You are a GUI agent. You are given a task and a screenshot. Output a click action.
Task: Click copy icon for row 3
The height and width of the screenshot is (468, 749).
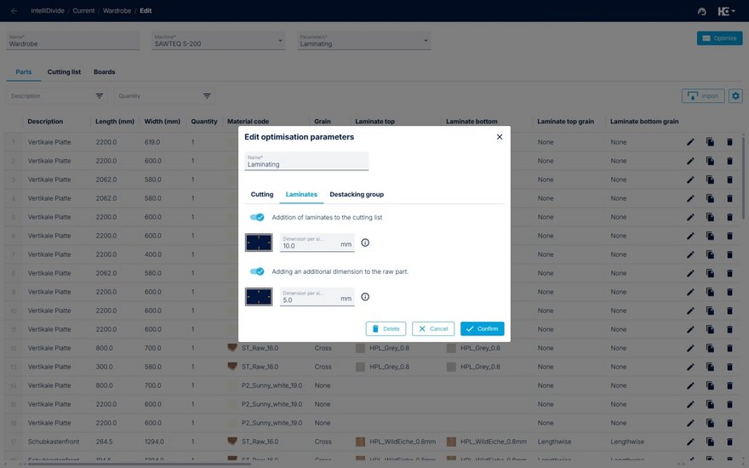[710, 180]
